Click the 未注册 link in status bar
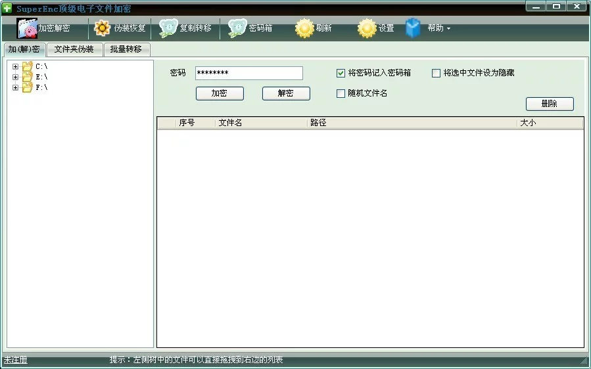The height and width of the screenshot is (369, 591). 16,360
